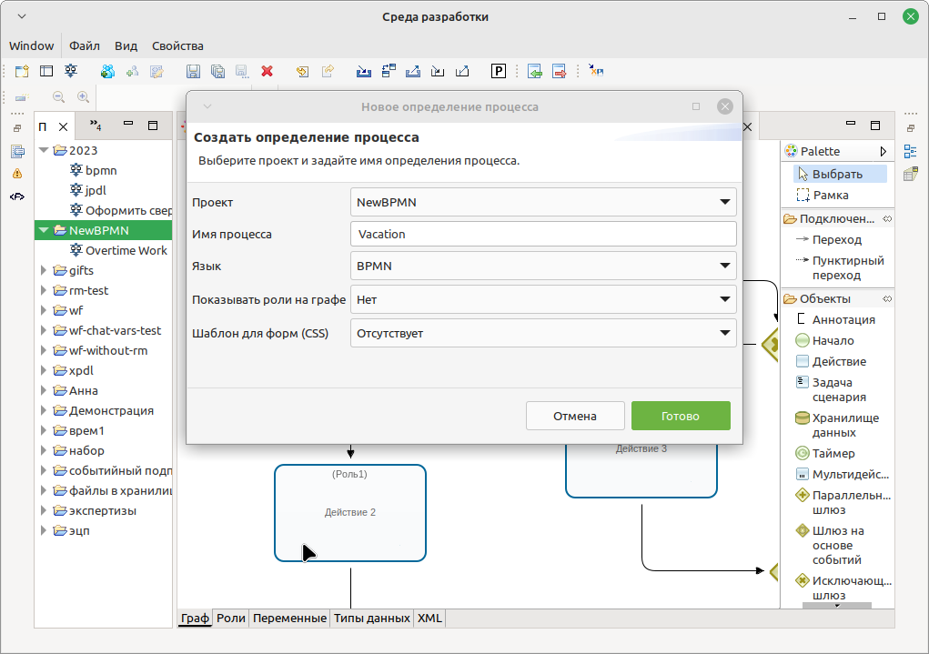Click the warning icon in left sidebar
The width and height of the screenshot is (929, 654).
(17, 174)
